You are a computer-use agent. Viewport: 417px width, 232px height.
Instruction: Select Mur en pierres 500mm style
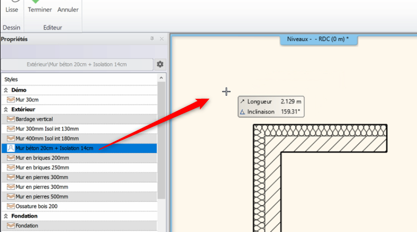(79, 197)
